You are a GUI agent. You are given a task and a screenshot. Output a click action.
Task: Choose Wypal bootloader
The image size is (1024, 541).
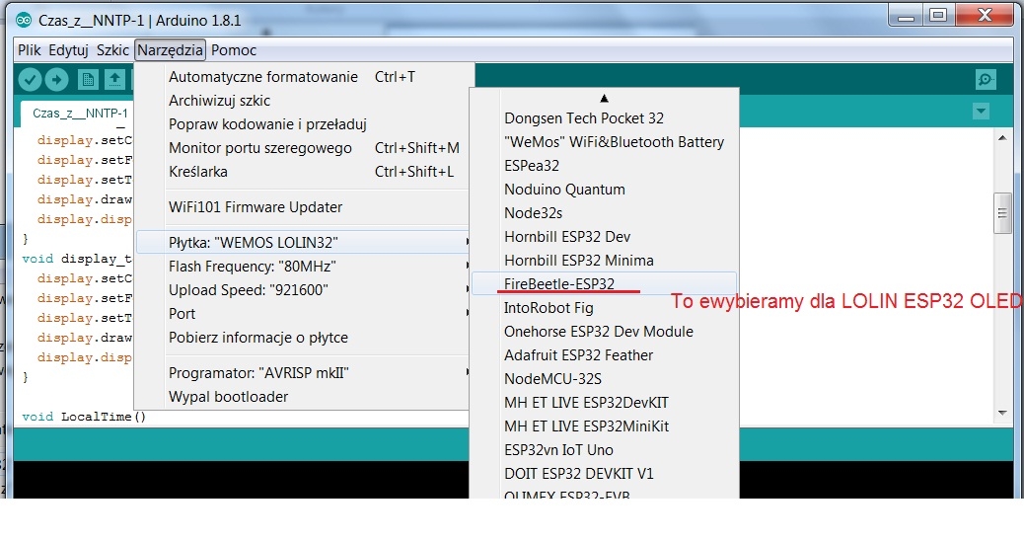tap(303, 397)
